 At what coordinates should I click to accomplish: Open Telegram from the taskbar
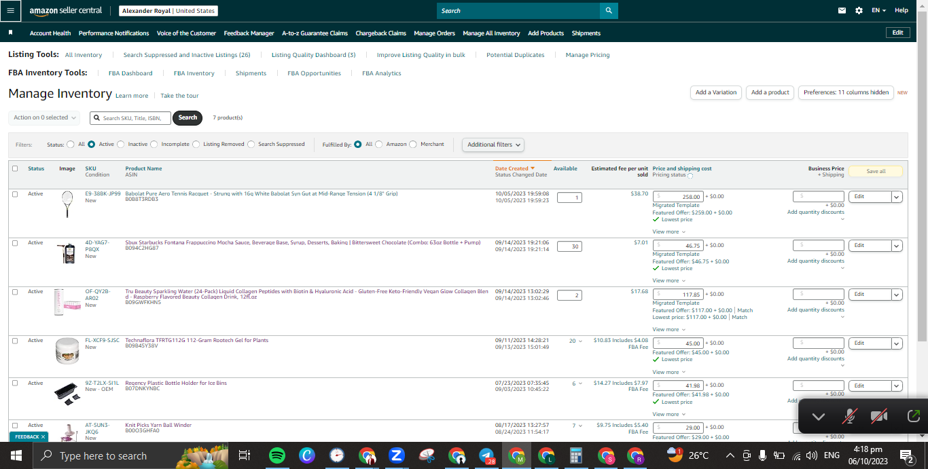[x=486, y=455]
